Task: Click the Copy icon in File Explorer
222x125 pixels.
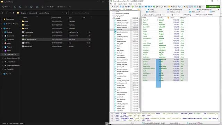Action: [x=20, y=7]
